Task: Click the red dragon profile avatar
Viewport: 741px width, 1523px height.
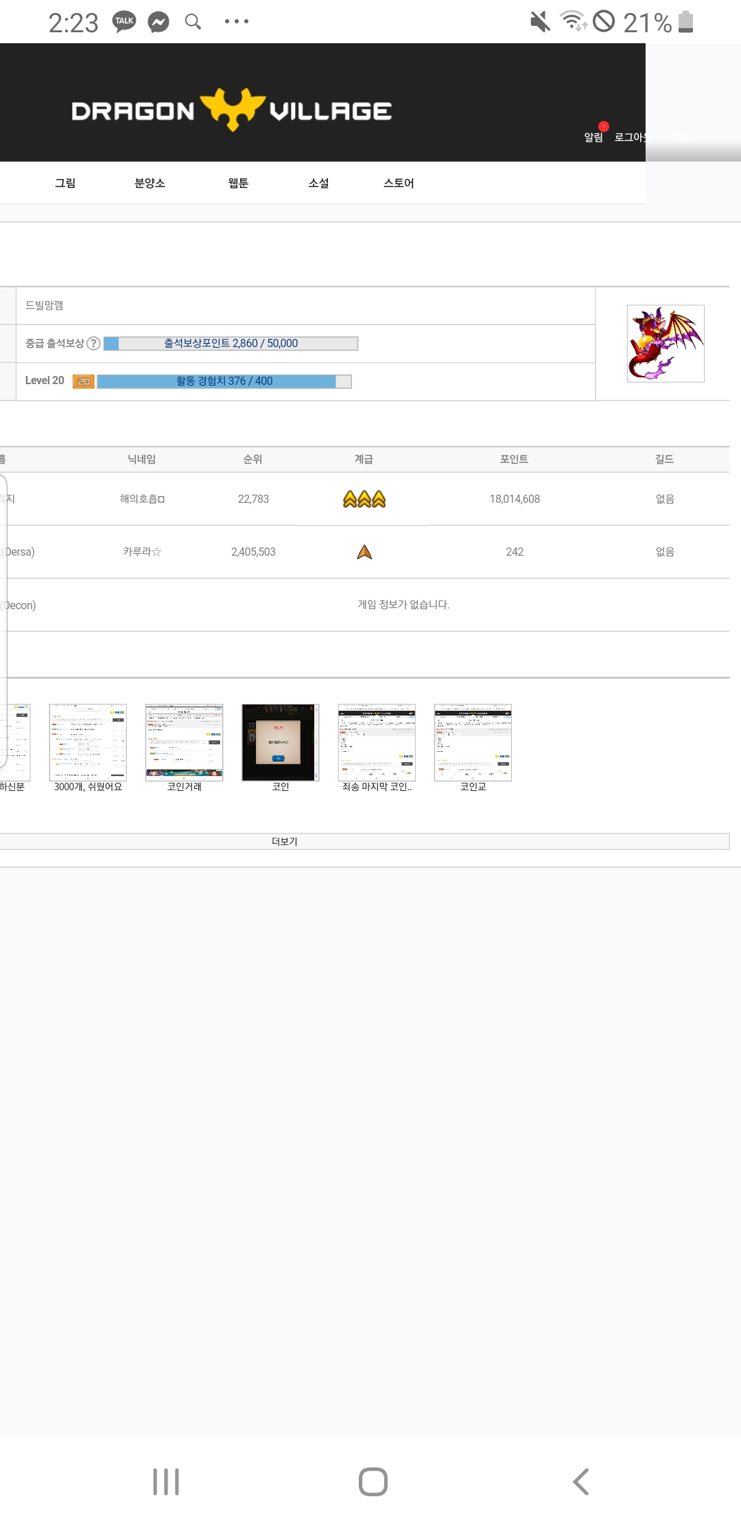Action: point(666,343)
